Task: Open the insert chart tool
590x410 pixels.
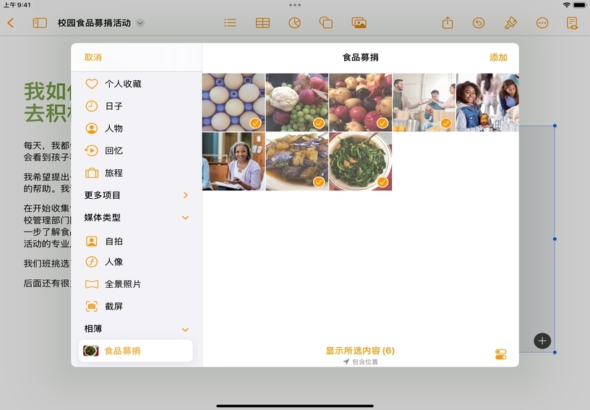Action: pyautogui.click(x=294, y=23)
